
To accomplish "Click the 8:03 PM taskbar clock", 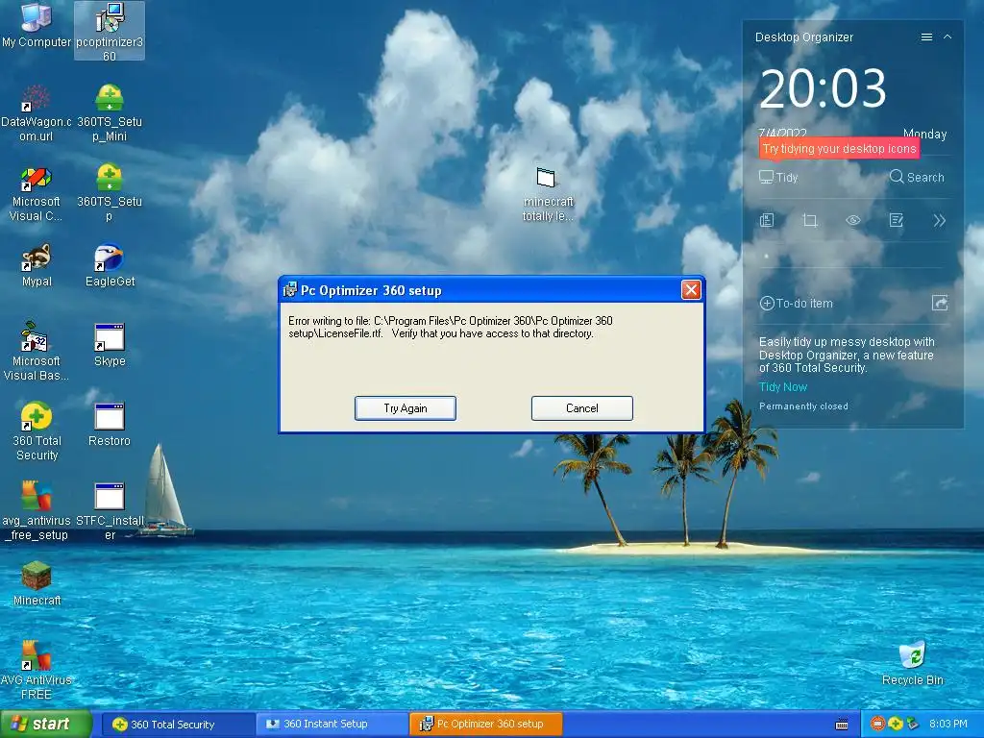I will (947, 725).
